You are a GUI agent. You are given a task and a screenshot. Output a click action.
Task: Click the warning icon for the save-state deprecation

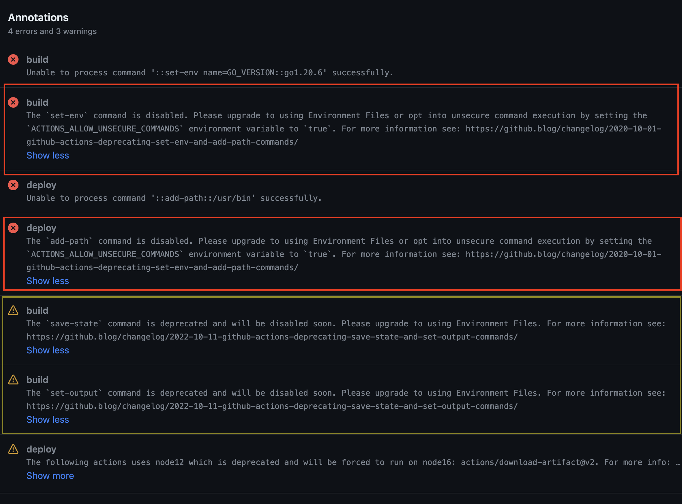point(13,310)
